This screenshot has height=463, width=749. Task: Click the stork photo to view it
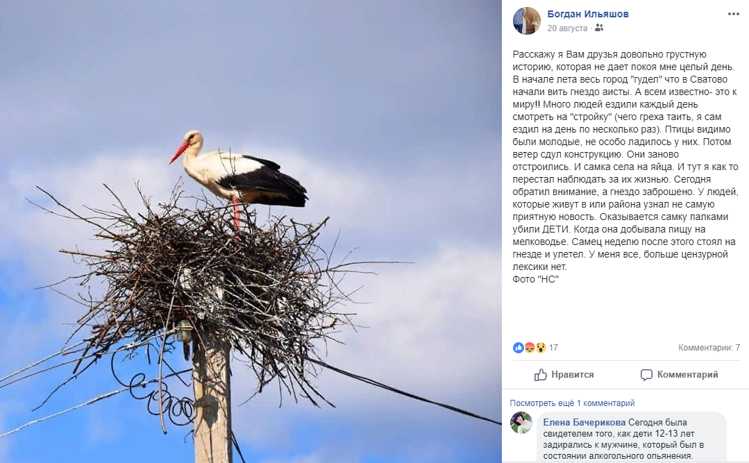tap(251, 232)
